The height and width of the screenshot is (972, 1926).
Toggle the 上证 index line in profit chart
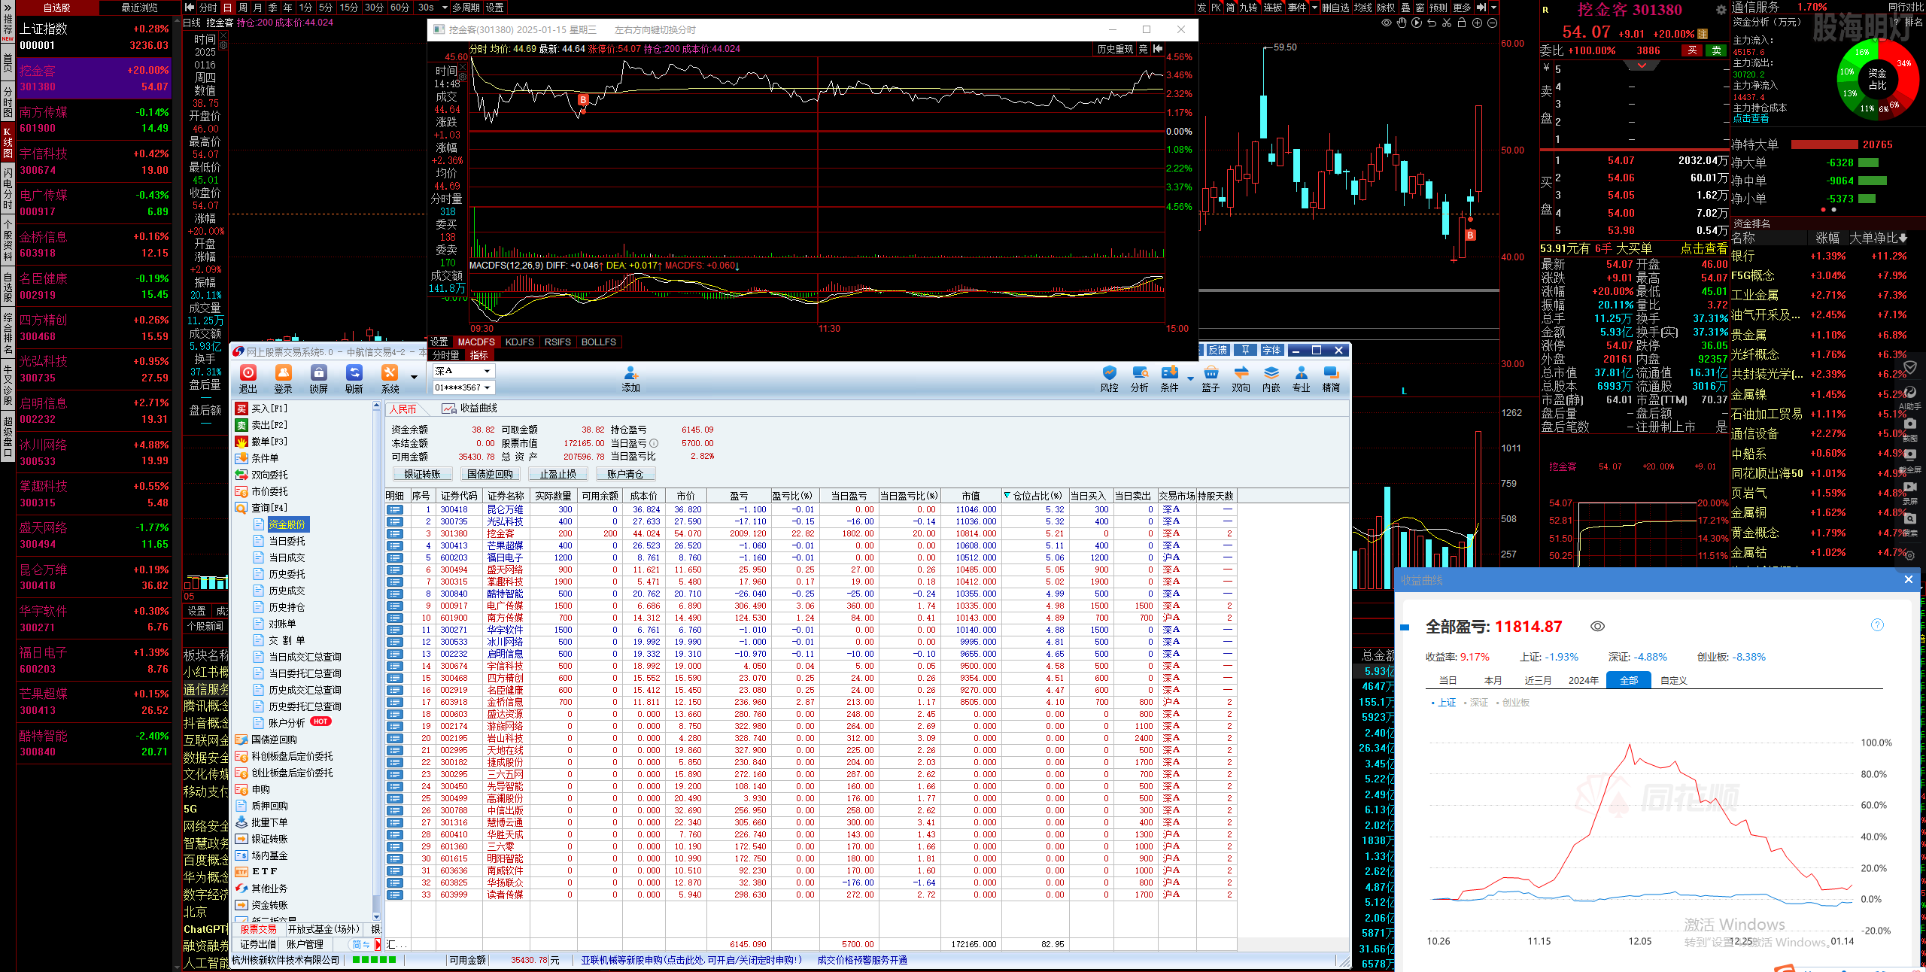click(x=1444, y=703)
